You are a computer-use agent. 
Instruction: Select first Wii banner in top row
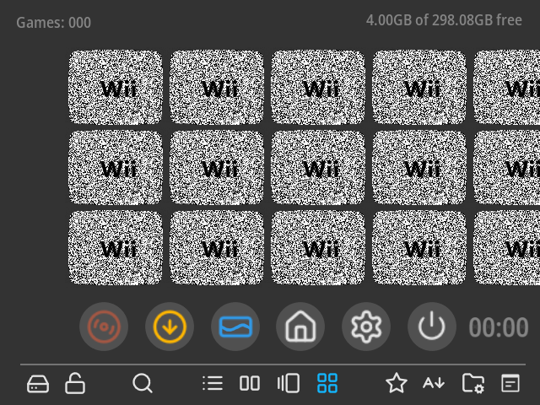(116, 88)
